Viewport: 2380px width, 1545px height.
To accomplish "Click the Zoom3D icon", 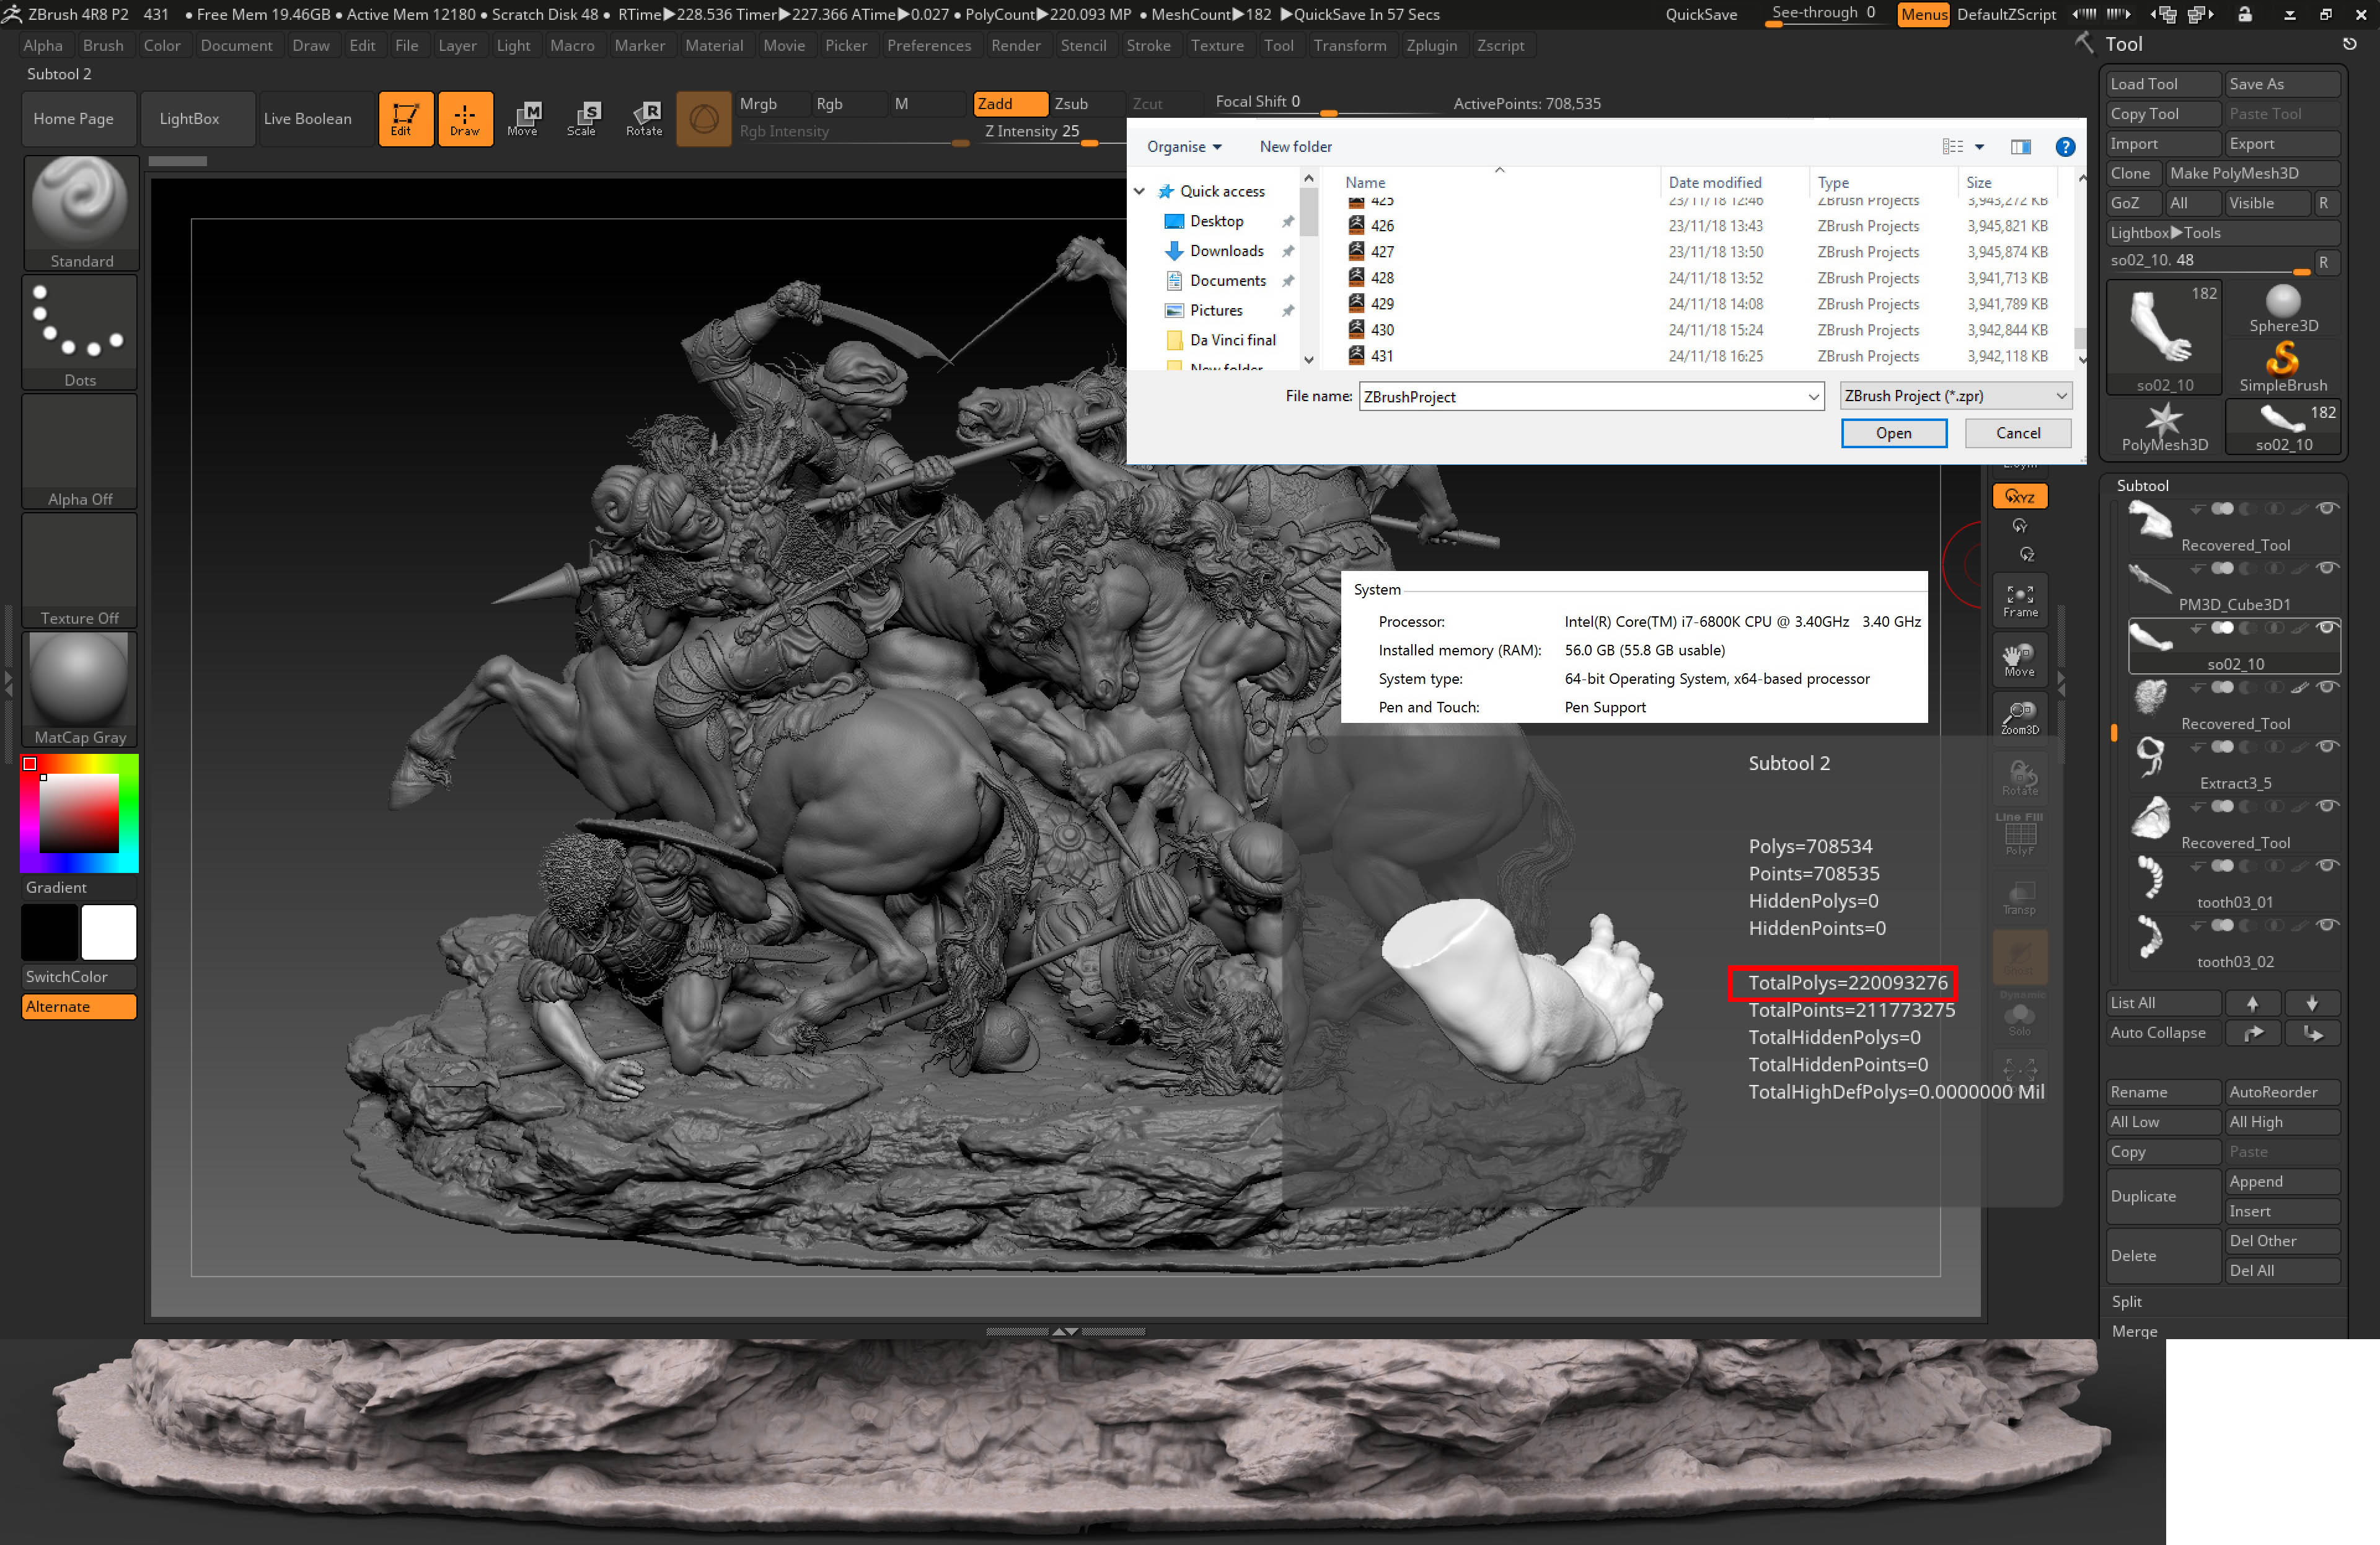I will [2019, 718].
